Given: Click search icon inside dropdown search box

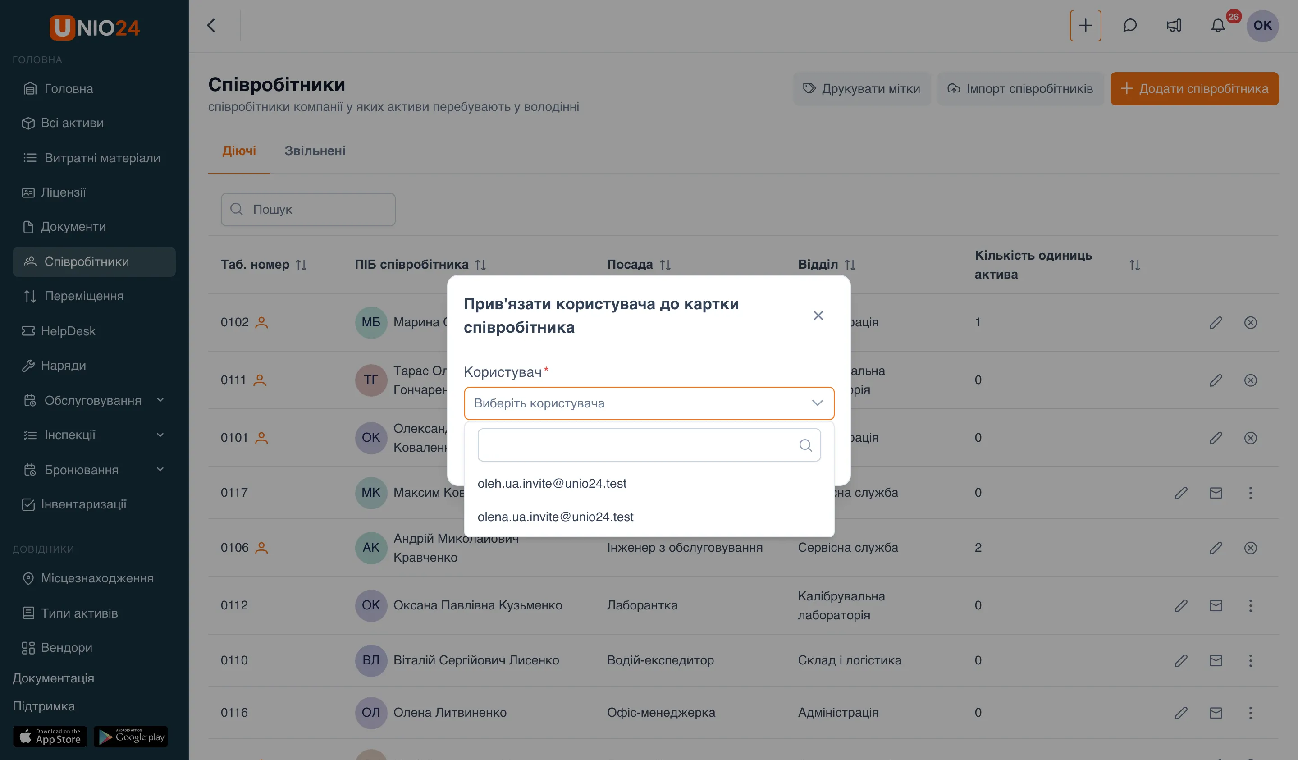Looking at the screenshot, I should point(805,445).
